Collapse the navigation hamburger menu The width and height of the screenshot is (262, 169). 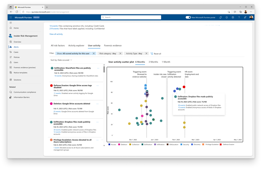coord(11,23)
